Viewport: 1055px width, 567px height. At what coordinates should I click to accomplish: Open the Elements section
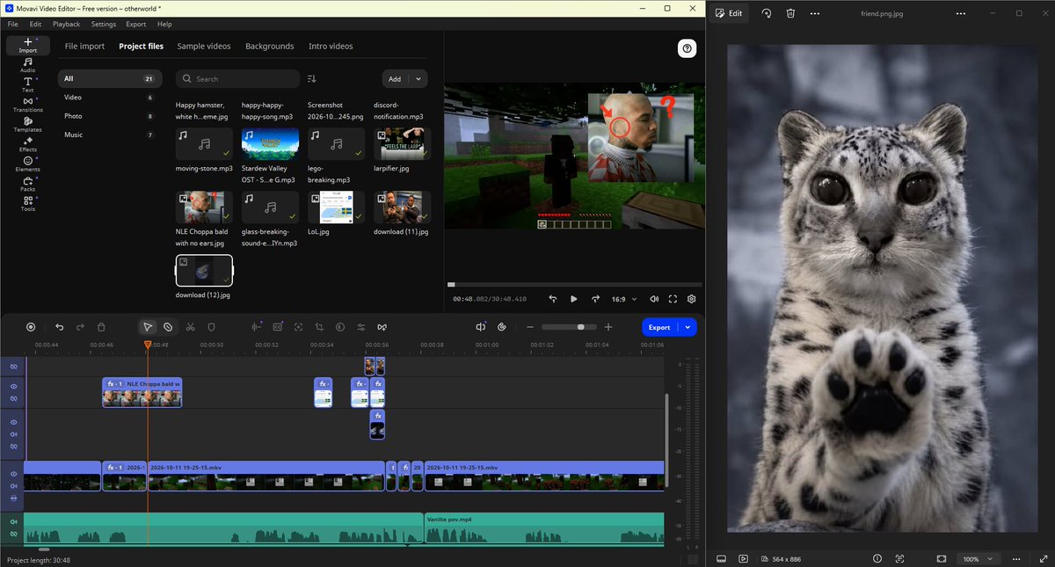28,164
